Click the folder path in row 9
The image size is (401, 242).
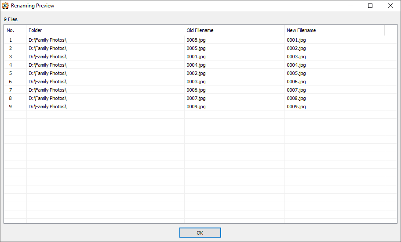coord(47,107)
